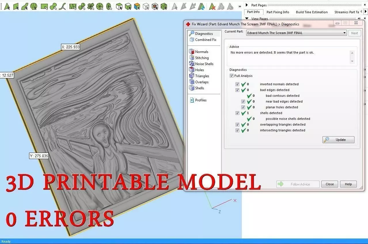Click the cube icon with red dot
Viewport: 368px width, 244px height.
coord(155,6)
